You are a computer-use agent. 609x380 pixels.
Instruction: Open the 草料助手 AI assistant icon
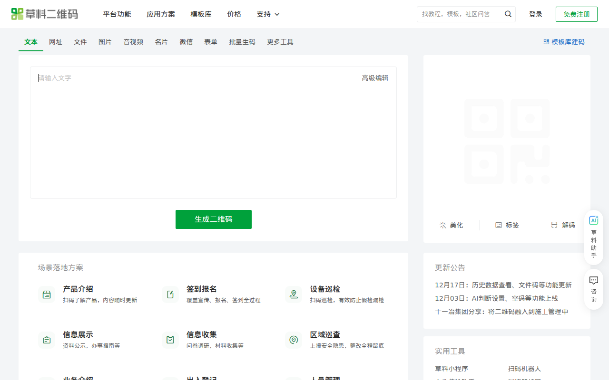pos(593,220)
